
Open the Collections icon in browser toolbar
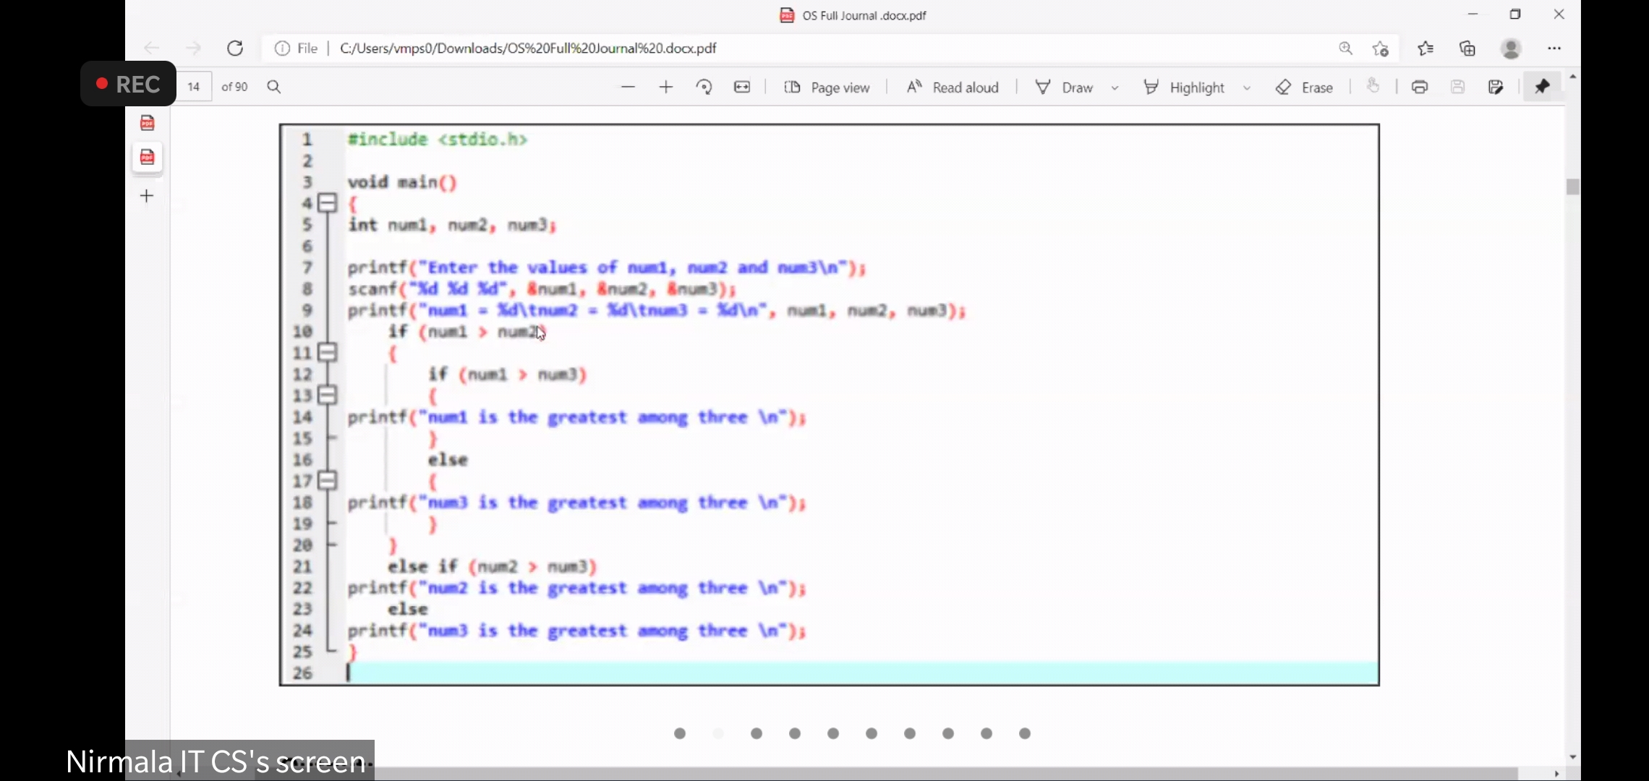[x=1467, y=48]
